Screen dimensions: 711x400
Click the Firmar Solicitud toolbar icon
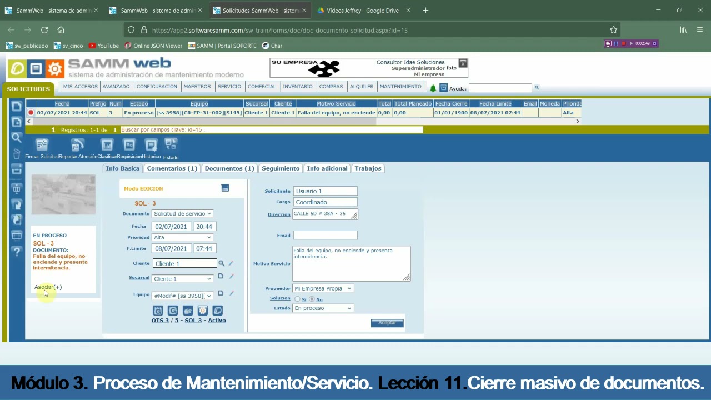pyautogui.click(x=42, y=145)
